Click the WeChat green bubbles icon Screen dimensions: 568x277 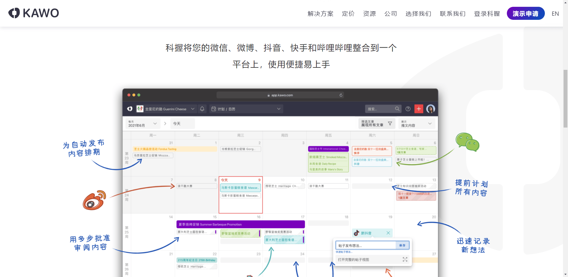pos(467,142)
